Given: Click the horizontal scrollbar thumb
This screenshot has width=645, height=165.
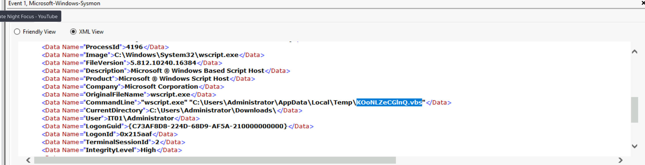Looking at the screenshot, I should coord(214,160).
